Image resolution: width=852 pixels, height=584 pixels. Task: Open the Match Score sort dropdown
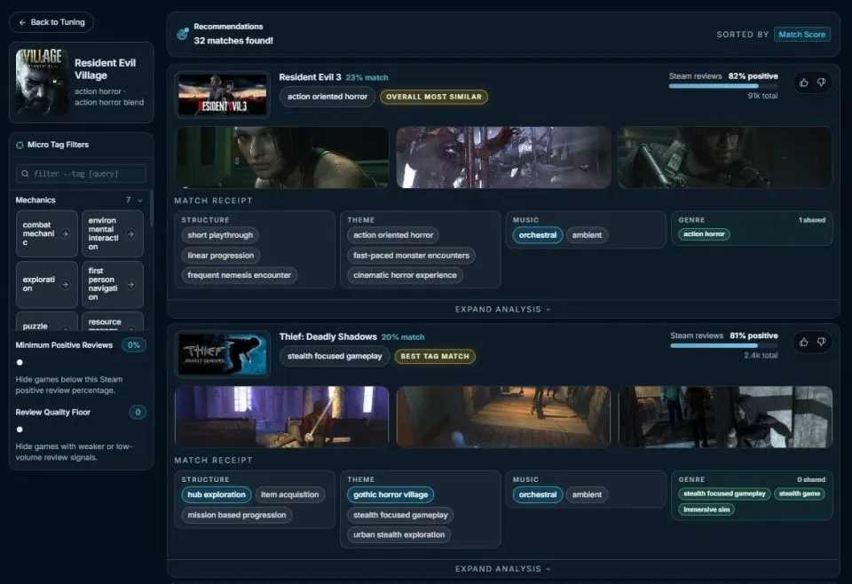[801, 35]
